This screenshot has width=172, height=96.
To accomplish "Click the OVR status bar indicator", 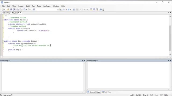I will tap(151, 95).
